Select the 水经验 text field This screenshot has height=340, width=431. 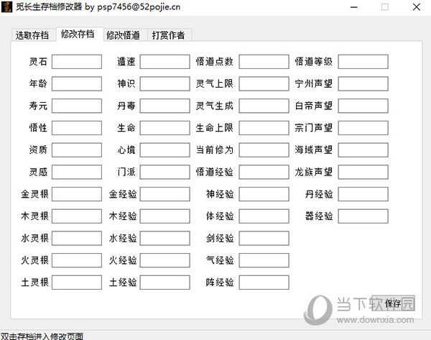pyautogui.click(x=164, y=238)
